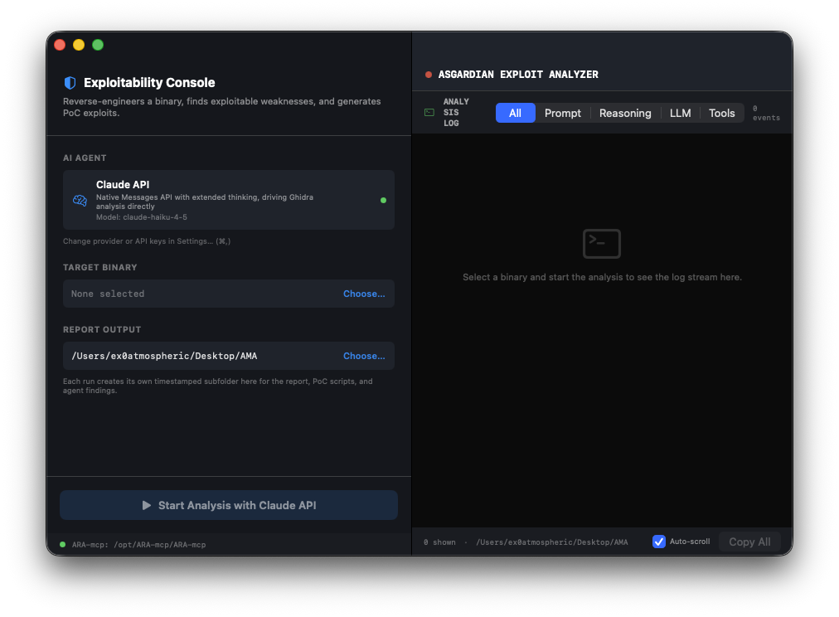Click the AI AGENT section label
The width and height of the screenshot is (839, 617).
pos(85,158)
